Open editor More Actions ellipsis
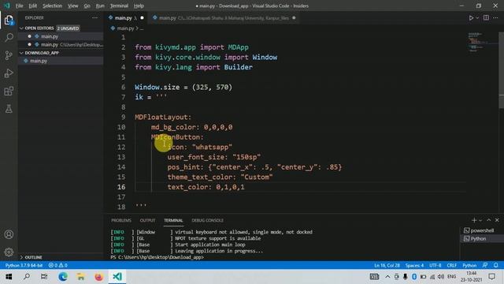 pos(495,18)
